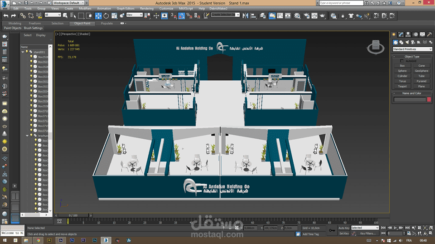Click the Pyramid primitive button
This screenshot has width=435, height=244.
pos(421,81)
